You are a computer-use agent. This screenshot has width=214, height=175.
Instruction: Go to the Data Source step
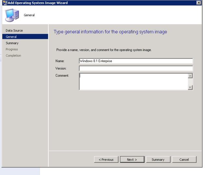coord(14,30)
